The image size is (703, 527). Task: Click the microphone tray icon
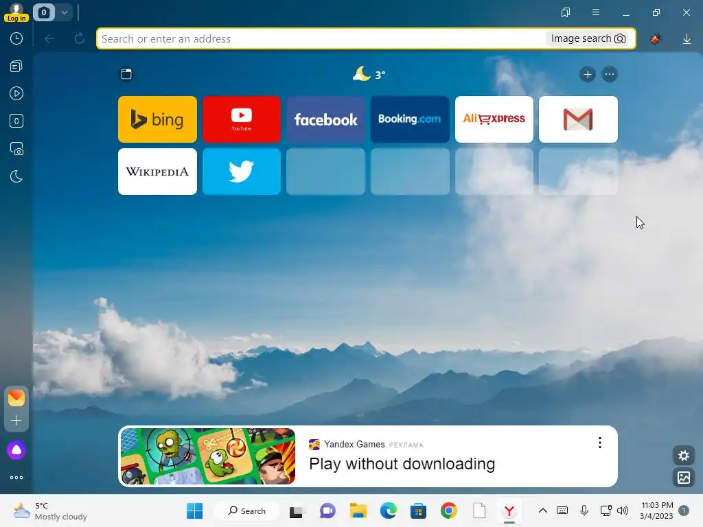click(x=584, y=511)
